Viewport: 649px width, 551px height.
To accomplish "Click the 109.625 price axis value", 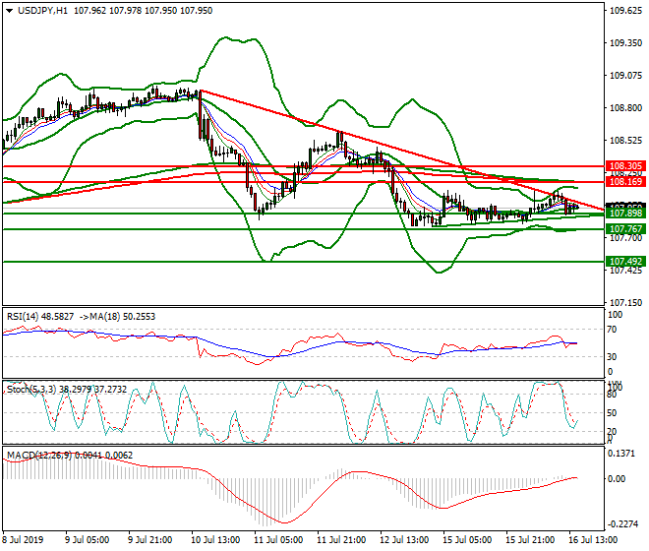I will coord(625,11).
